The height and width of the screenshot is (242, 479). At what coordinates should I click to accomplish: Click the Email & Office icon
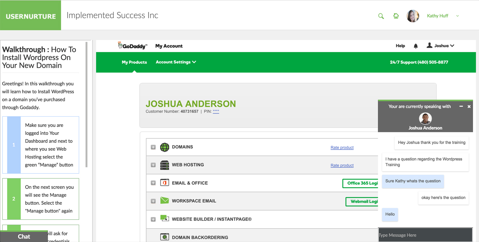(165, 183)
